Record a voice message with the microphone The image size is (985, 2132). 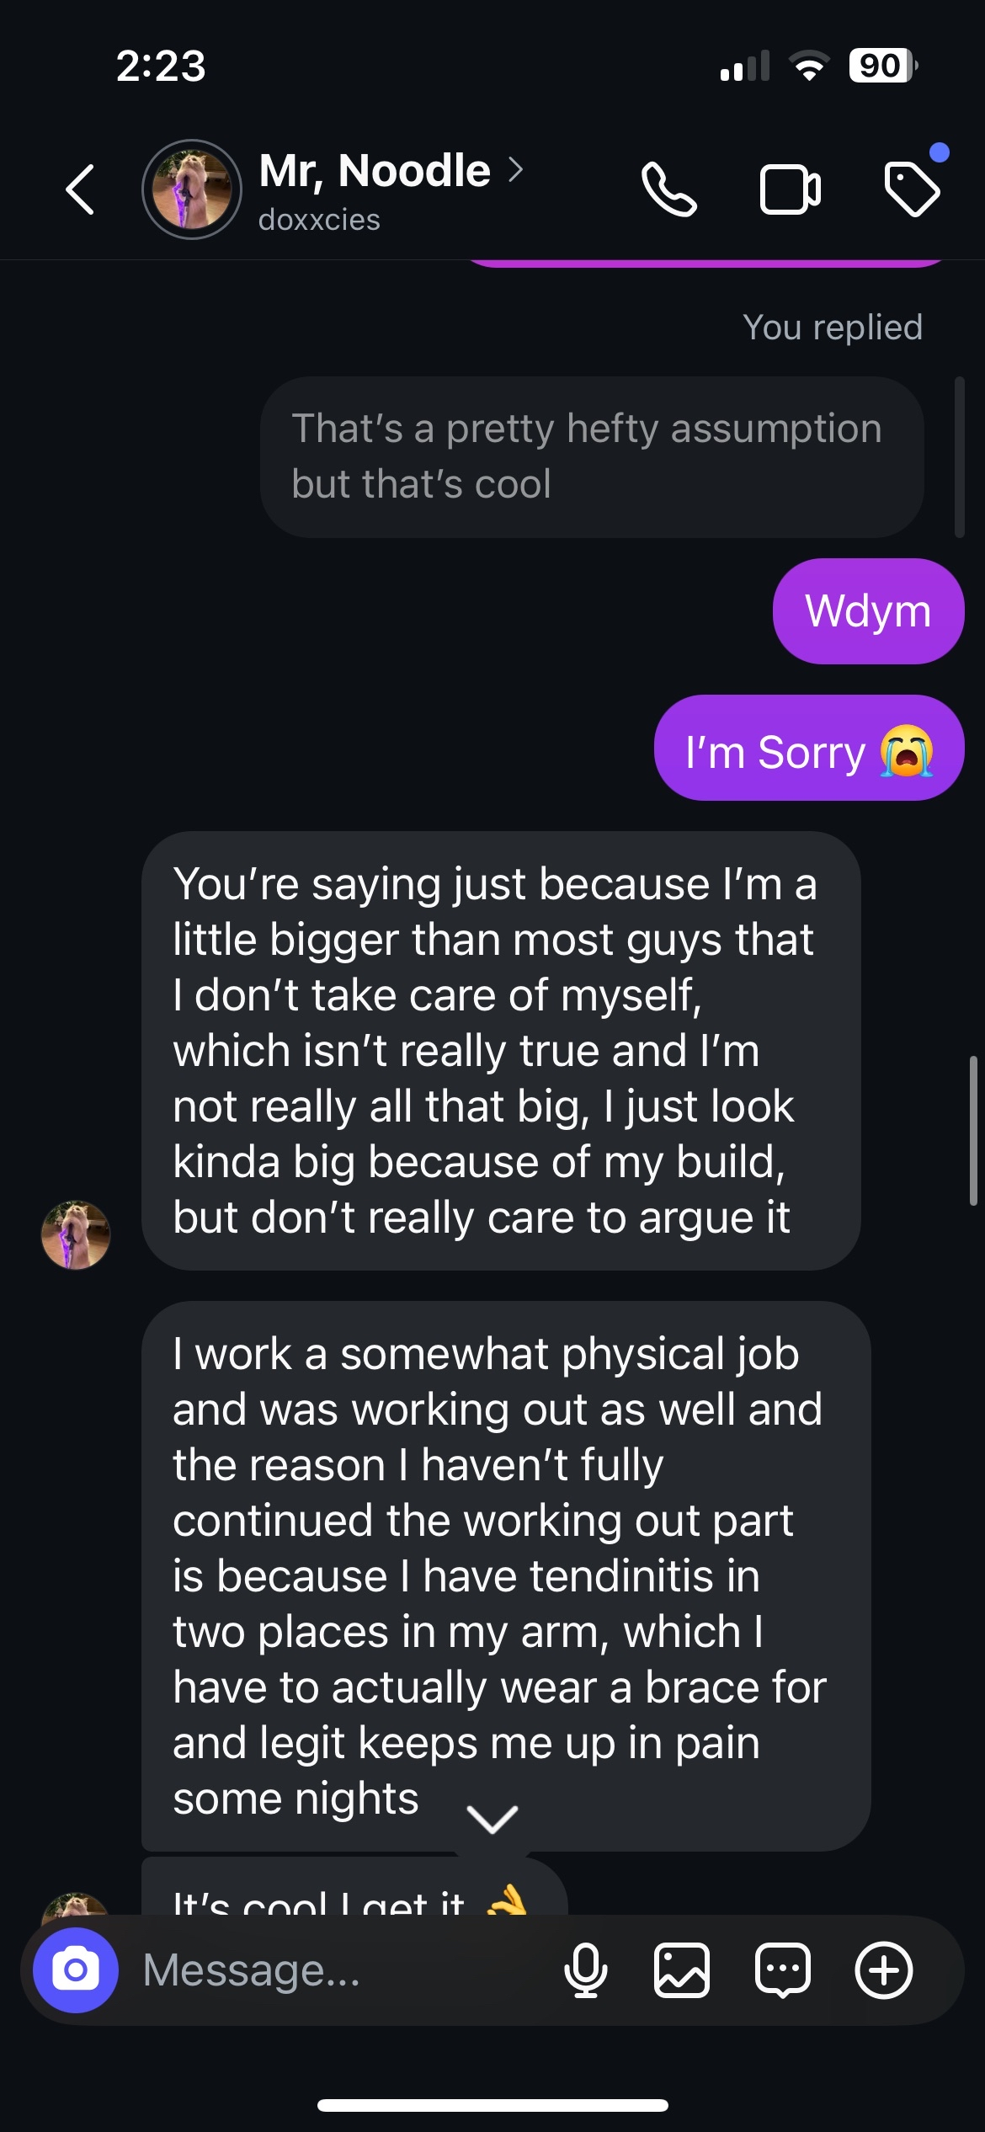click(x=585, y=1970)
